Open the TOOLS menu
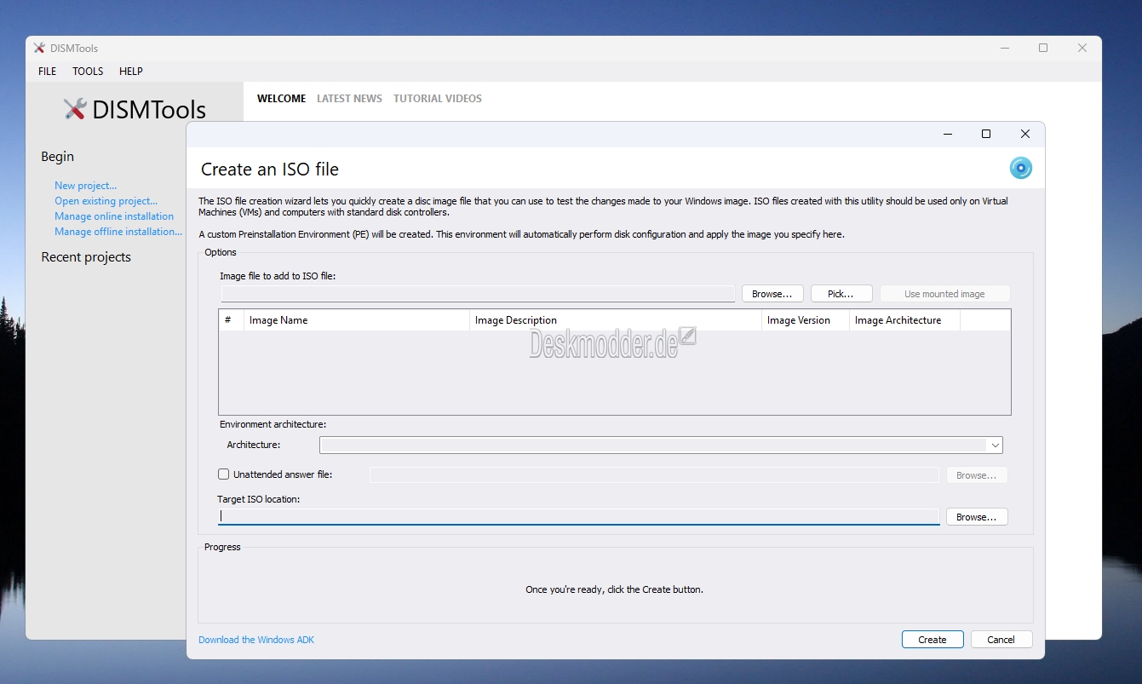This screenshot has height=684, width=1142. click(88, 72)
